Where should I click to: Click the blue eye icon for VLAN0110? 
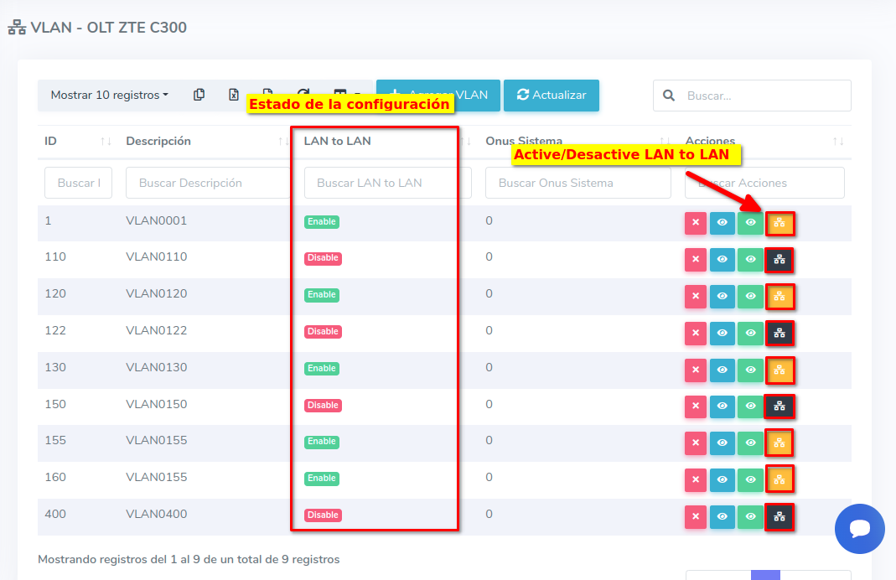coord(722,260)
